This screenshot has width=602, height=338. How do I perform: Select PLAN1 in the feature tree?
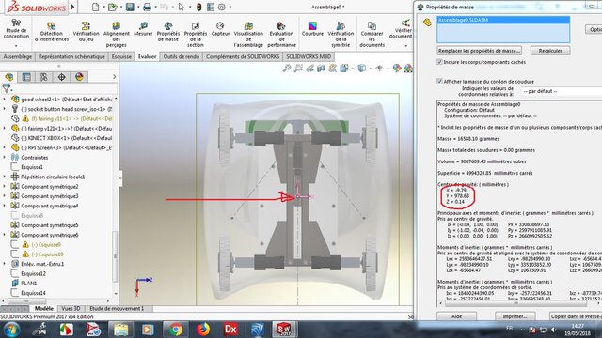click(29, 284)
